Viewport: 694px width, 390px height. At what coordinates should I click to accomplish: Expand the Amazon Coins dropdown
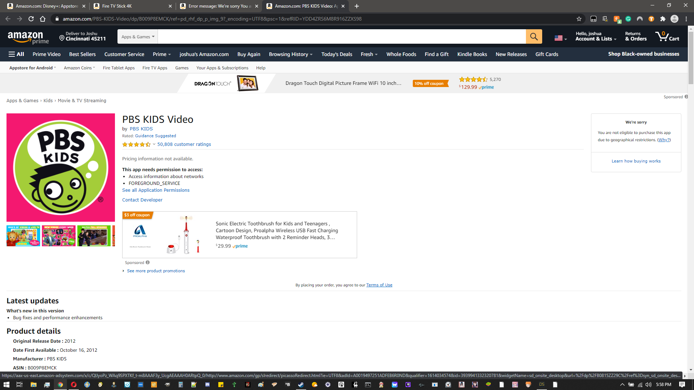click(79, 68)
